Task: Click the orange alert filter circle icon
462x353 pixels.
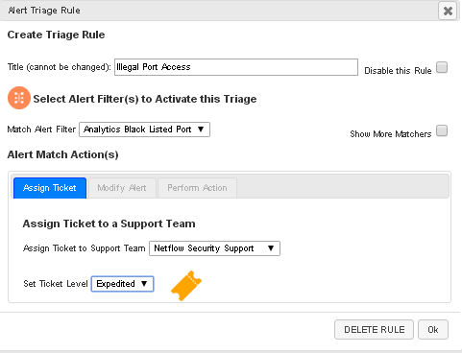Action: [19, 98]
